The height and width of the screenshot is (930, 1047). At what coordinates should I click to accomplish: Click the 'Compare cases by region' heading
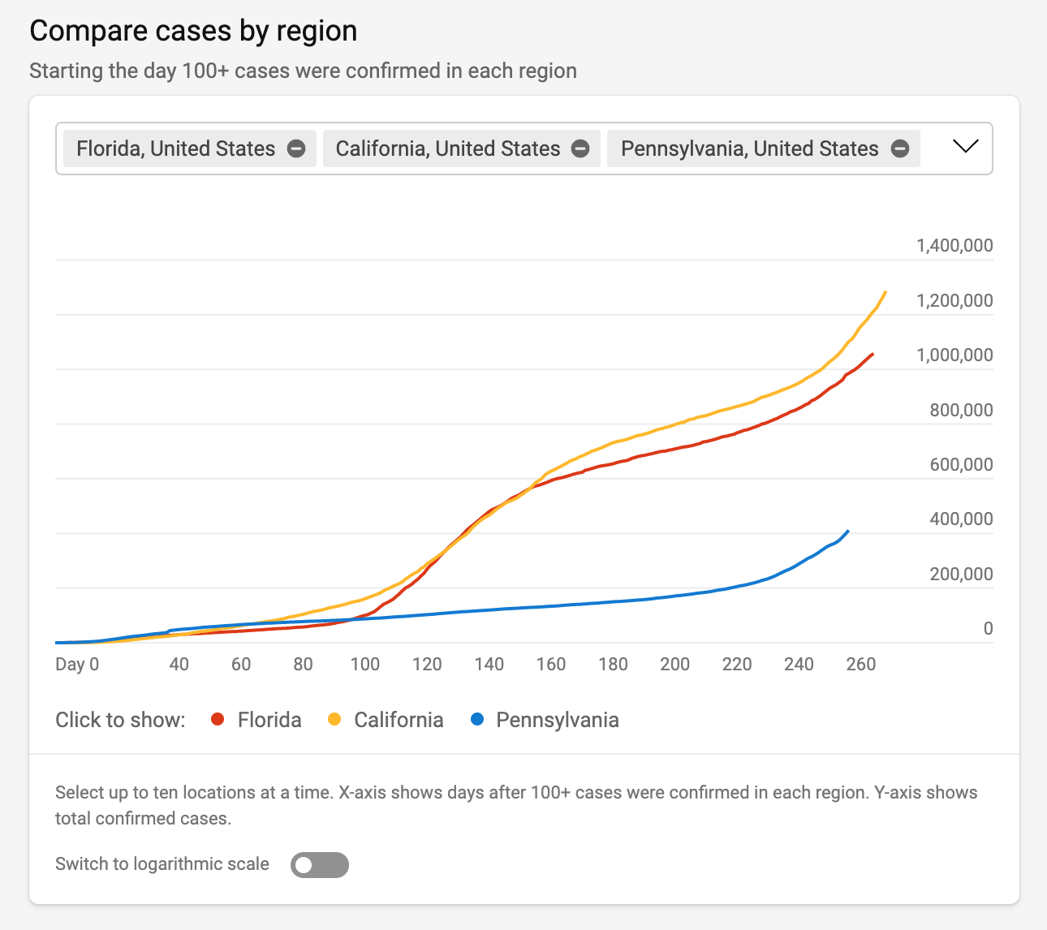pos(193,31)
